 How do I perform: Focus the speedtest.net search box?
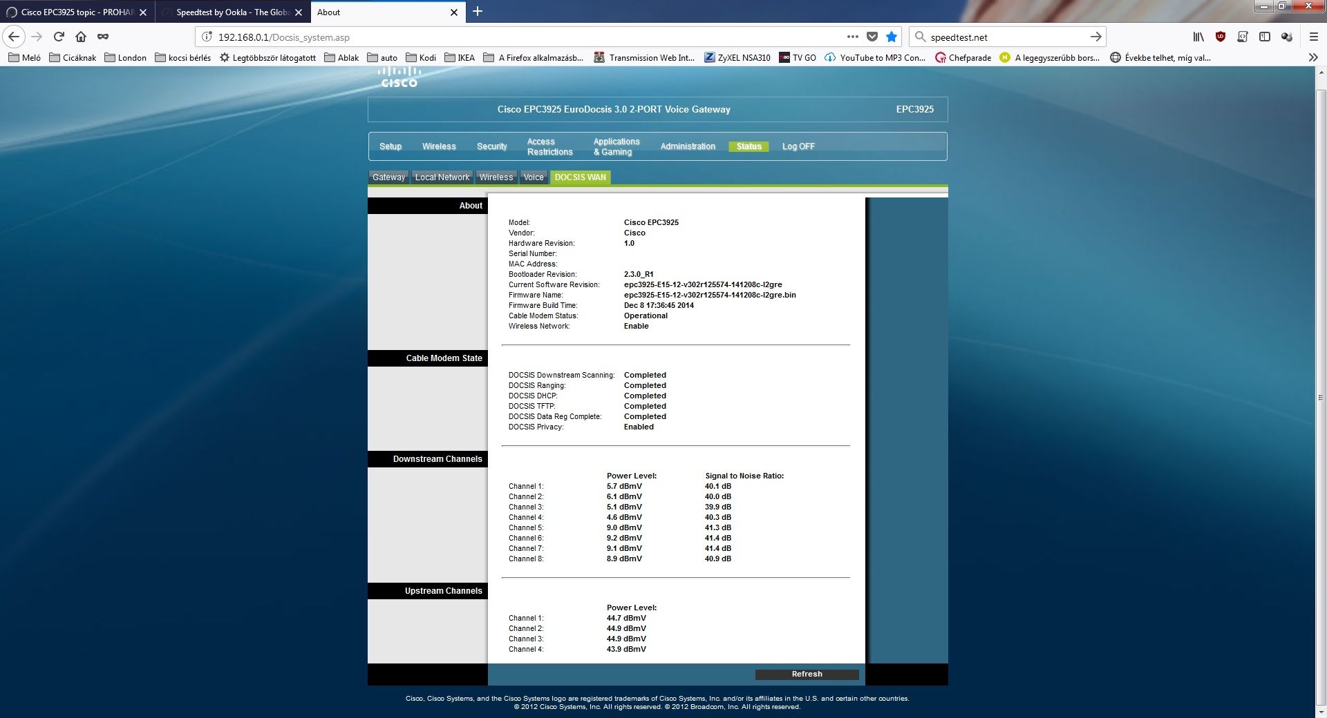[1006, 37]
